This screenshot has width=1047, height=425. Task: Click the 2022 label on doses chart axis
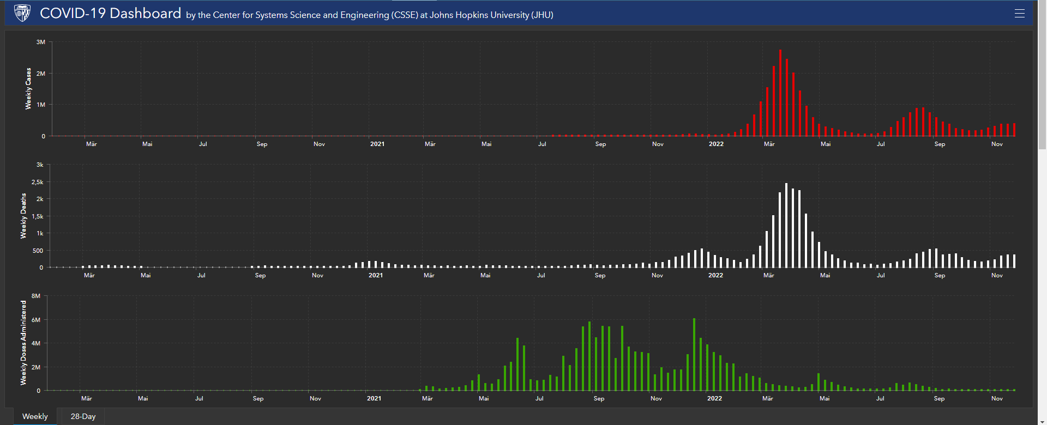[x=714, y=398]
